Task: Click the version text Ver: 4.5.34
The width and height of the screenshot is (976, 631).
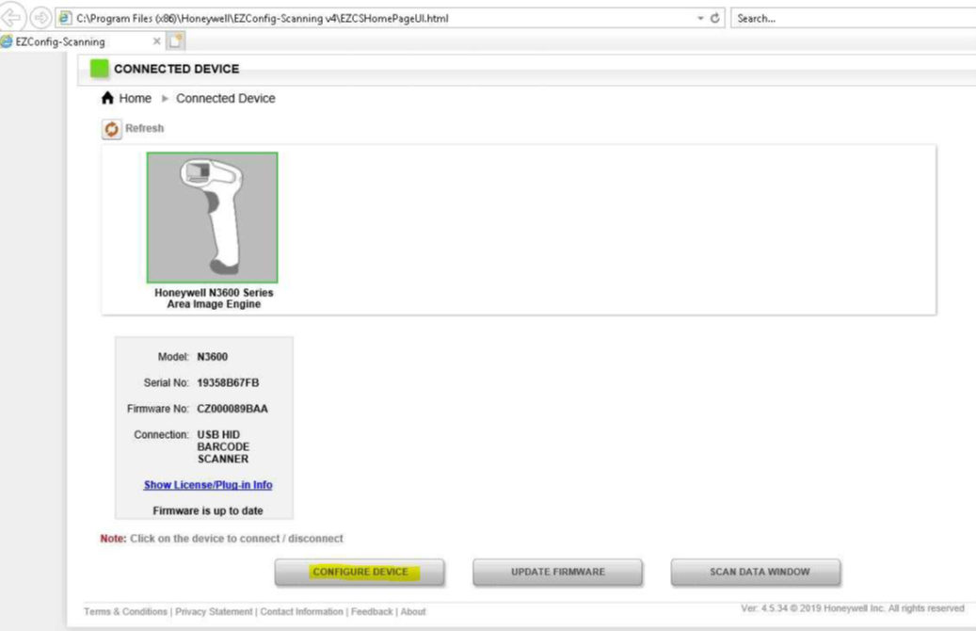Action: 764,608
